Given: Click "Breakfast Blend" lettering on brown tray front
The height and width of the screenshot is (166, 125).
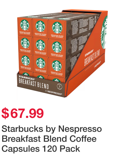Looking at the screenshot, I should [x=34, y=84].
